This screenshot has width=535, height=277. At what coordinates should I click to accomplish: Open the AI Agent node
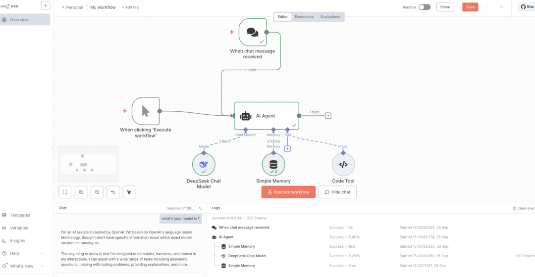[x=267, y=116]
